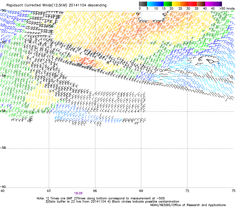
Task: Click the 'Times are GMT' note line
Action: pos(101,198)
